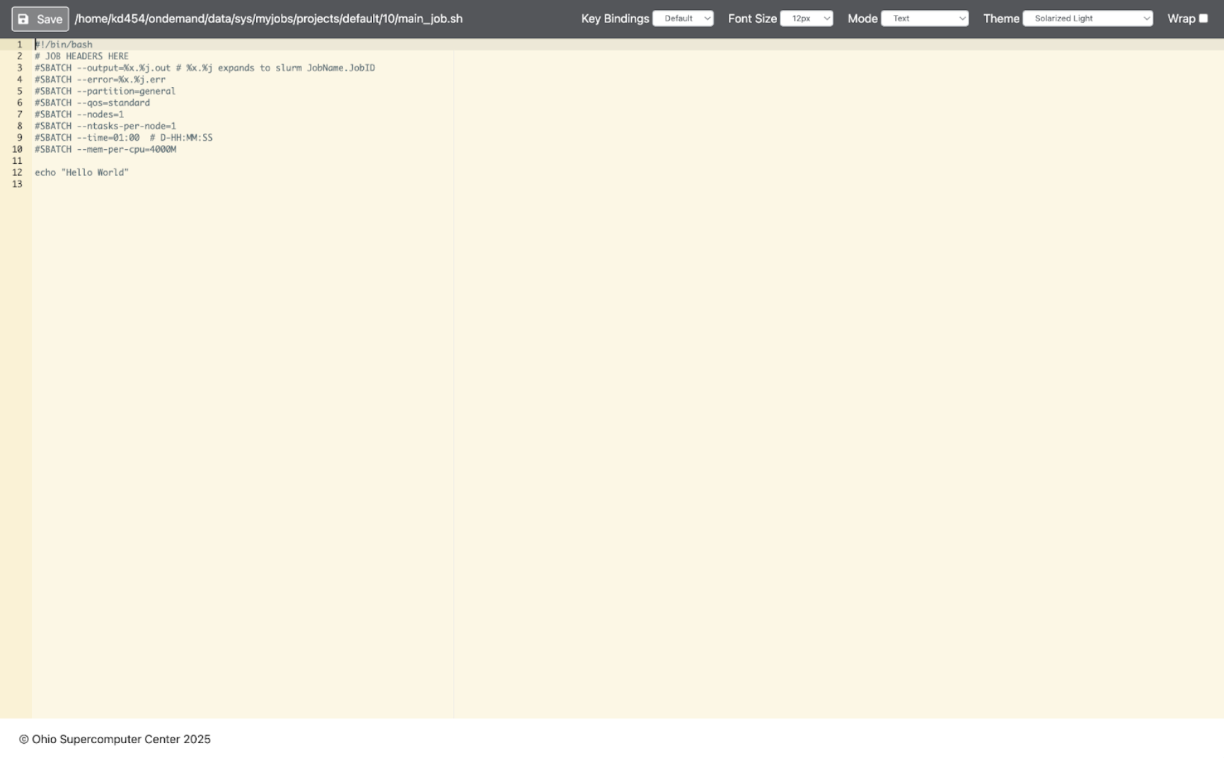
Task: Enable the Wrap checkbox
Action: (x=1203, y=18)
